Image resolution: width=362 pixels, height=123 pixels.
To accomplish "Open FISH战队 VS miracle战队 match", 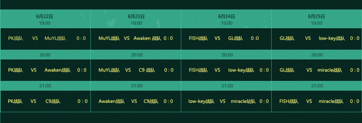I will click(317, 101).
